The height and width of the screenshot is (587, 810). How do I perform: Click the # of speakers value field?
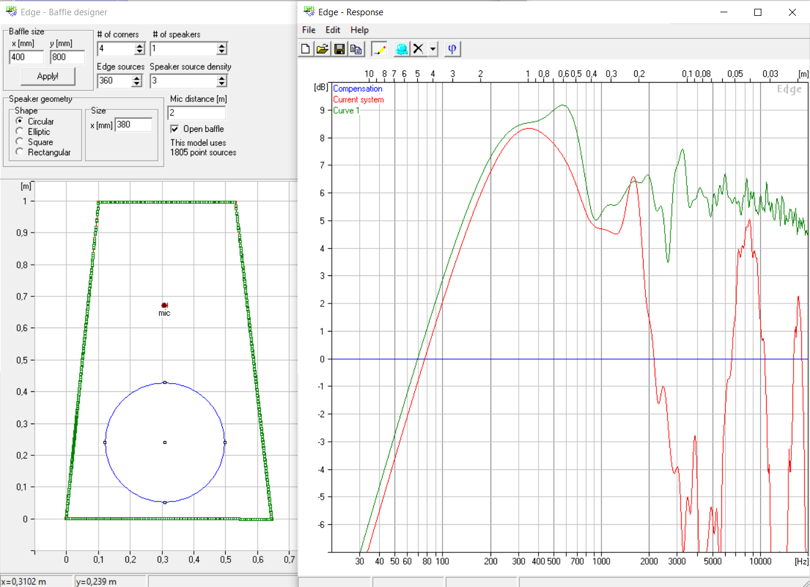coord(183,49)
